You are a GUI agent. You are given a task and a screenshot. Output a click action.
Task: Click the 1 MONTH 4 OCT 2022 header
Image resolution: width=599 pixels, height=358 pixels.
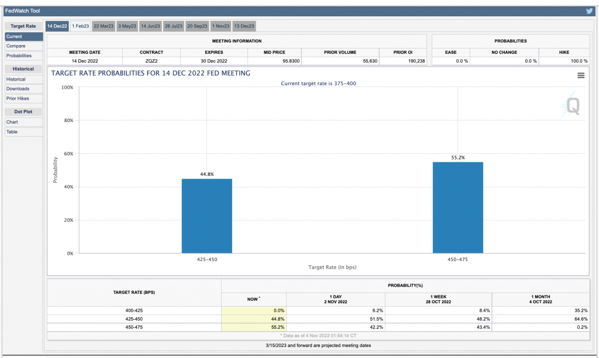click(541, 299)
